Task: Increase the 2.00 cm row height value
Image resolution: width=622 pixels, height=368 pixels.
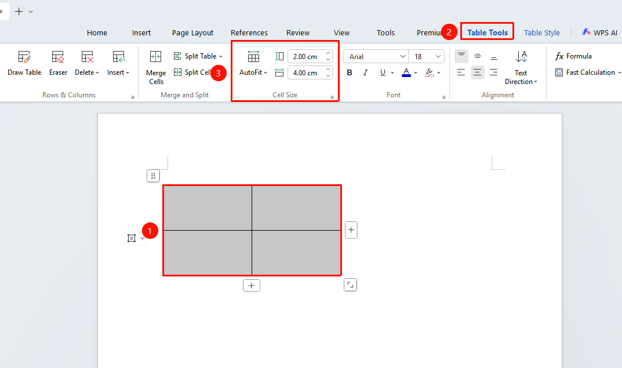Action: point(328,53)
